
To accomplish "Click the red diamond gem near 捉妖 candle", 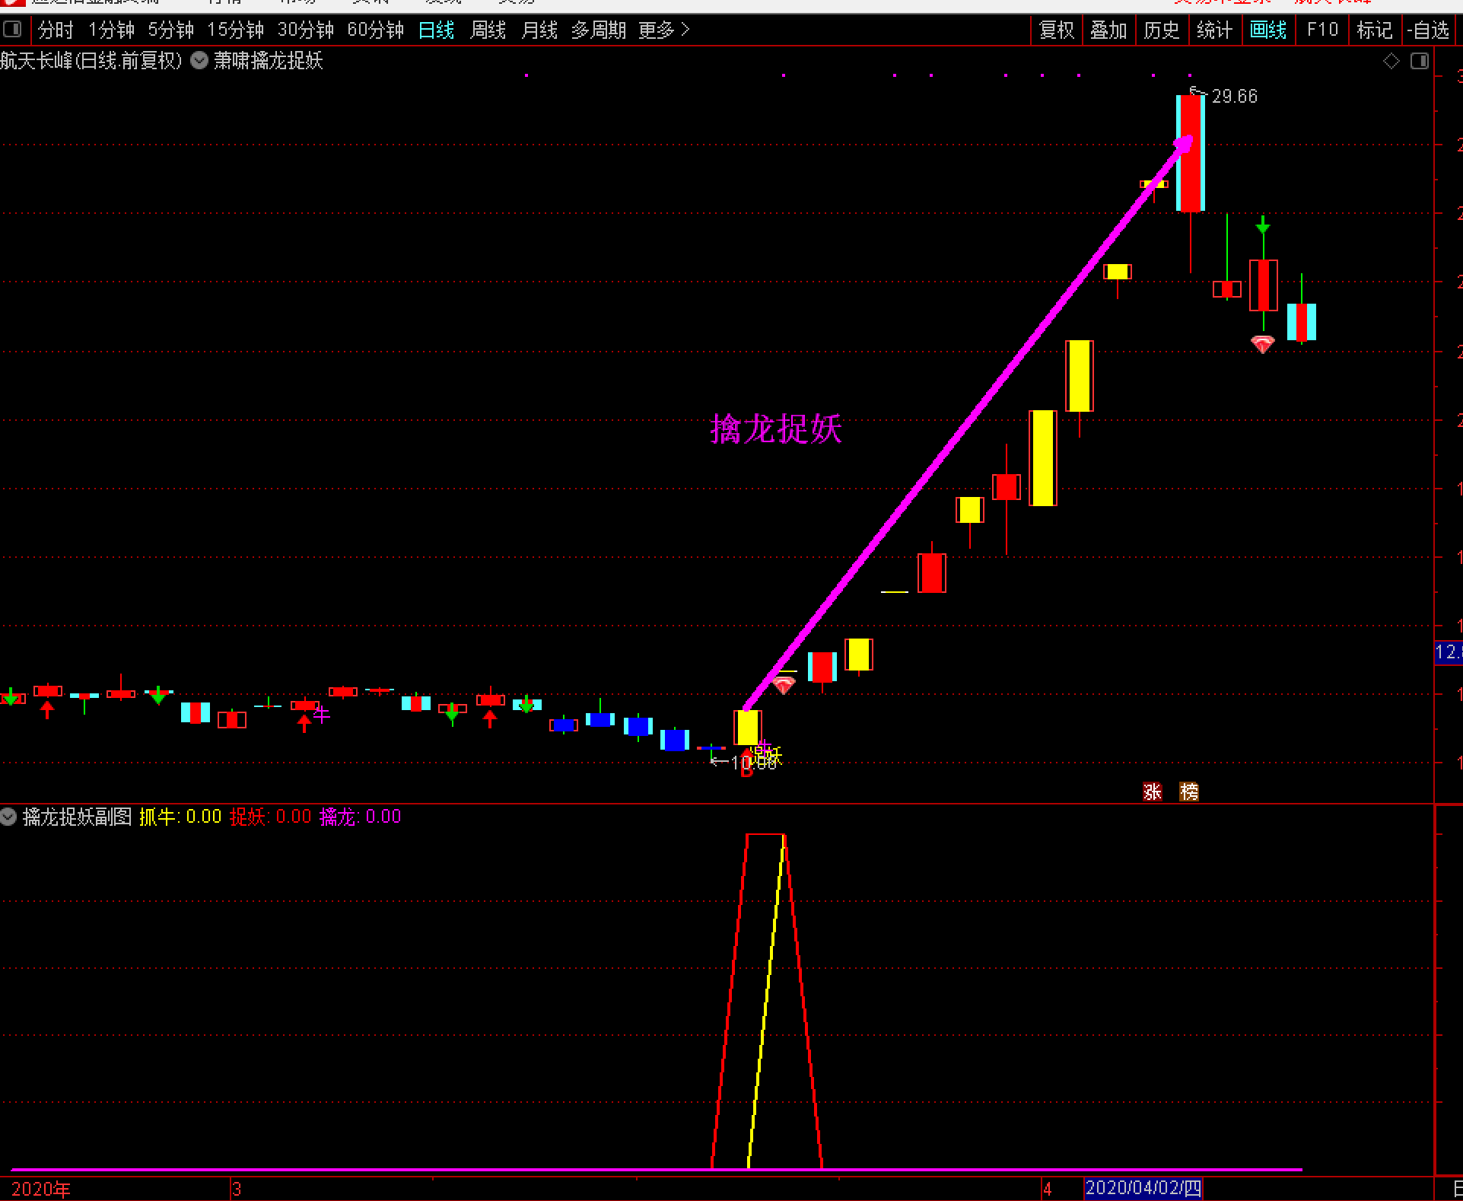I will tap(784, 685).
